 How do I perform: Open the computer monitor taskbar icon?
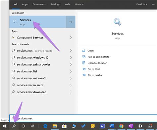(74, 126)
